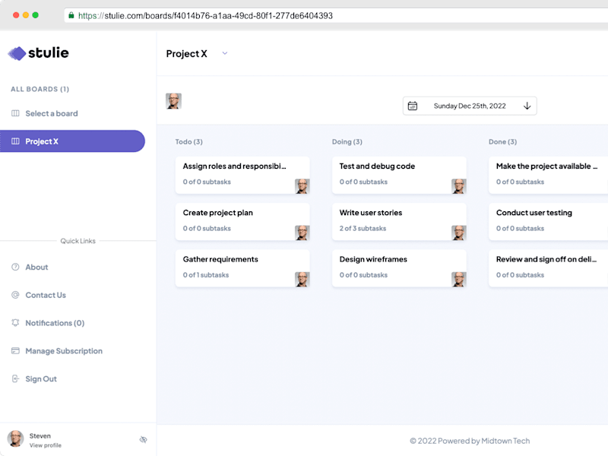Open the Select a board menu item
The width and height of the screenshot is (608, 456).
(52, 113)
